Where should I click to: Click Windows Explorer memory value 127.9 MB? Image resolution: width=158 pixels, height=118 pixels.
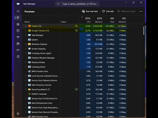[x=98, y=44]
